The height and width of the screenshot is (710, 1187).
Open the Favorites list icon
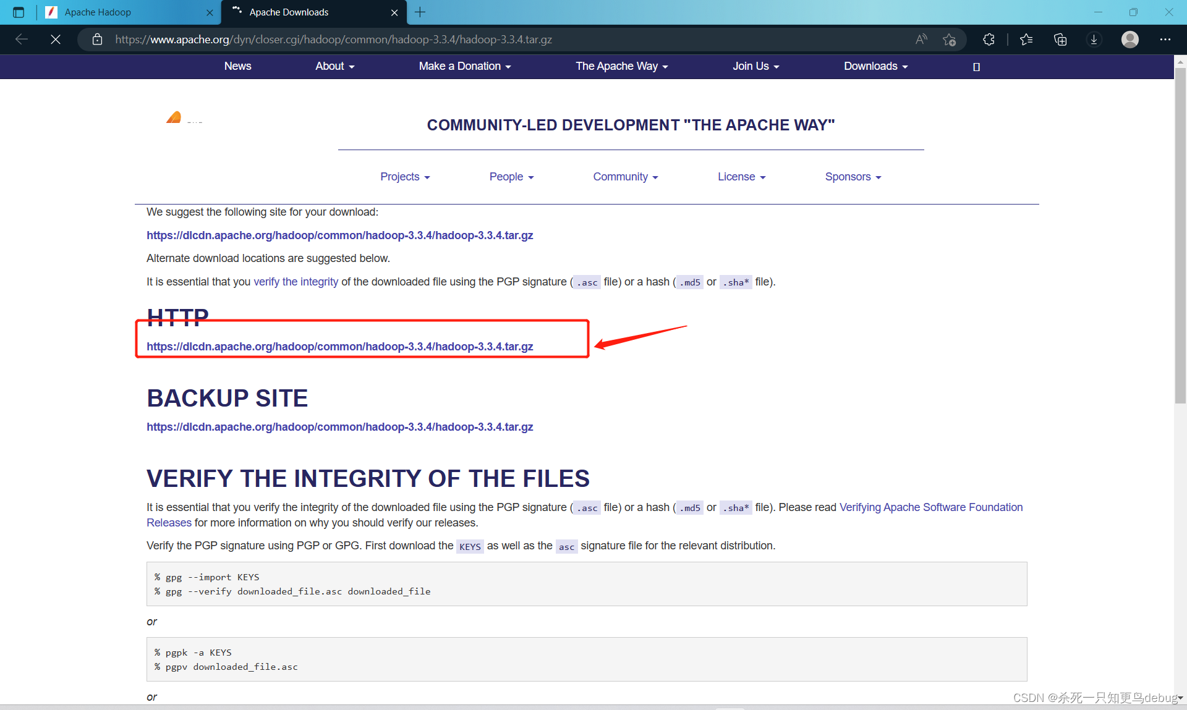click(1026, 40)
